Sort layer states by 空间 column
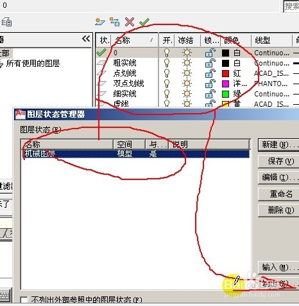299x306 pixels. click(x=129, y=145)
